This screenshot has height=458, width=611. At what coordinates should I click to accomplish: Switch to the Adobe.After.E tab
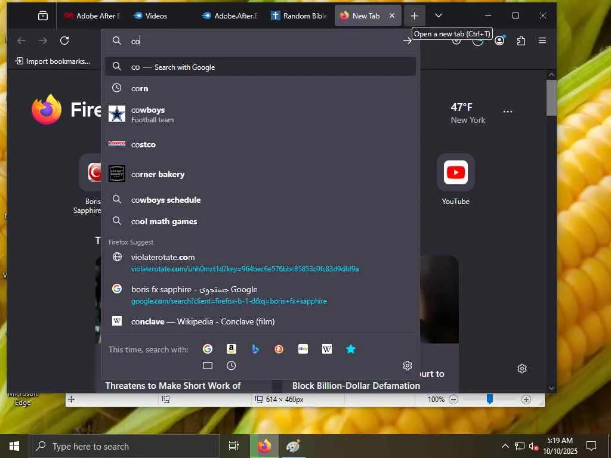(x=230, y=16)
